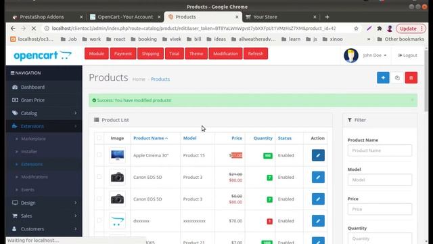Click the blue add new product plus icon

pyautogui.click(x=383, y=78)
